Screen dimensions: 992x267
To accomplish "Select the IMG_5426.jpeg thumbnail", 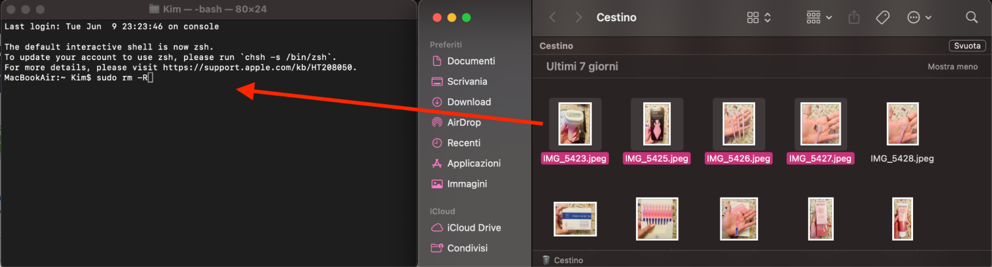I will (x=738, y=124).
